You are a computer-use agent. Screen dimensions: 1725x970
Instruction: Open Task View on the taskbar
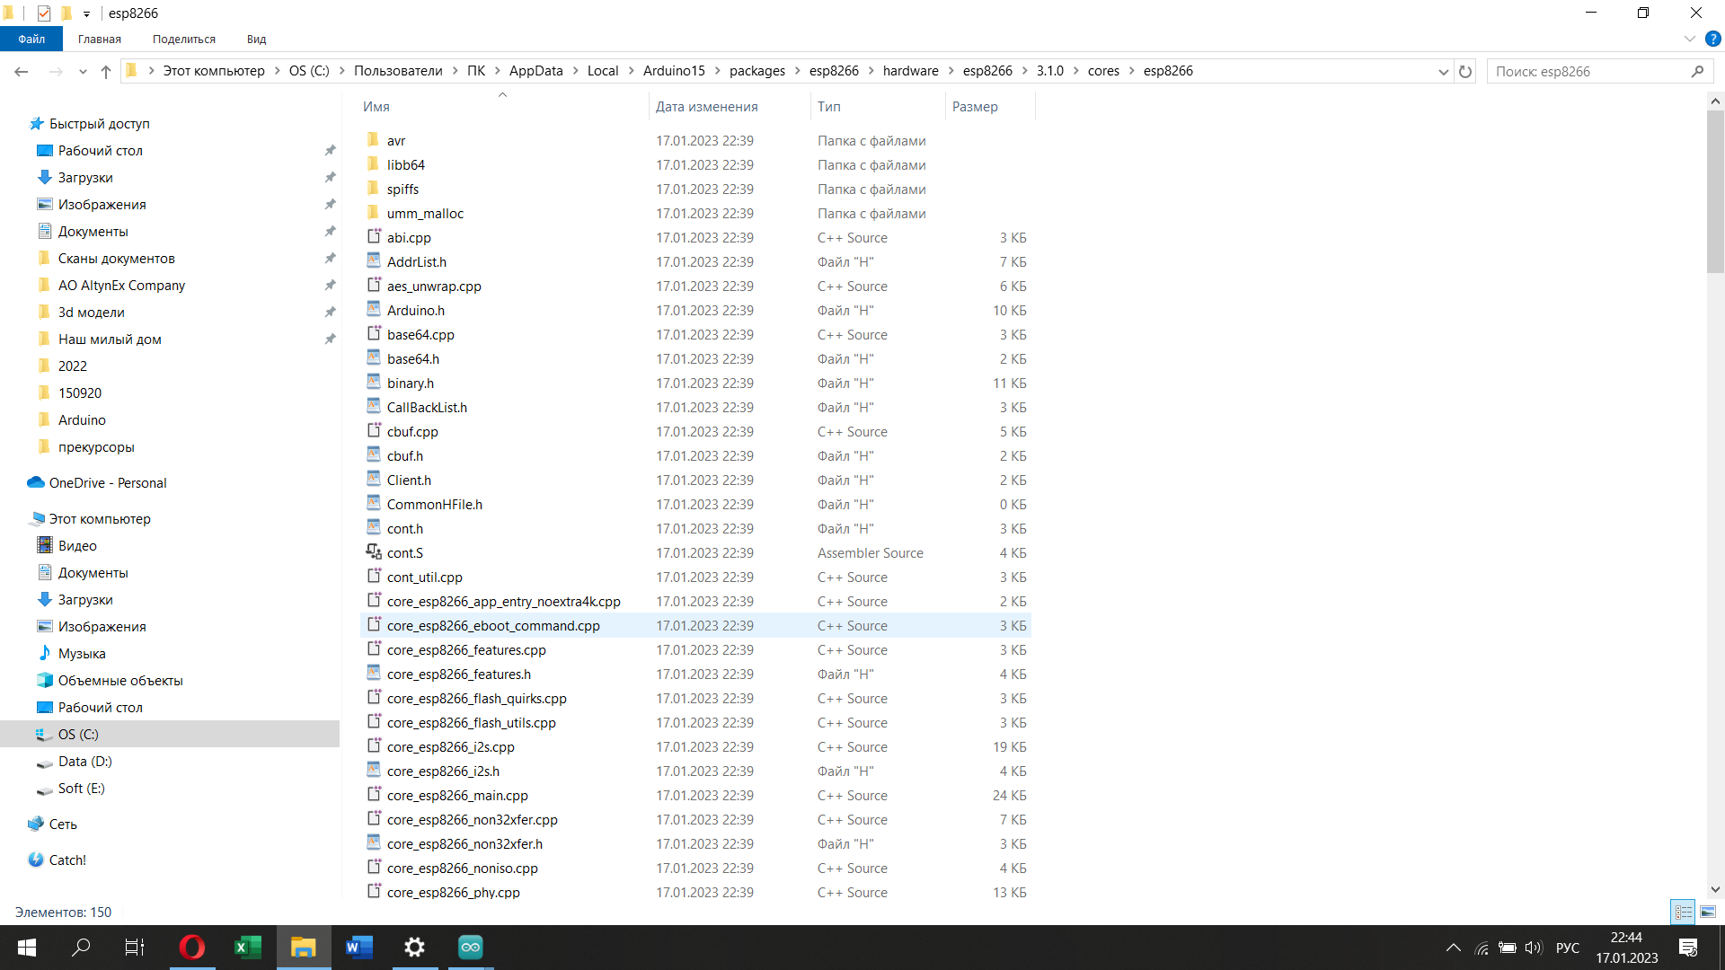point(135,948)
